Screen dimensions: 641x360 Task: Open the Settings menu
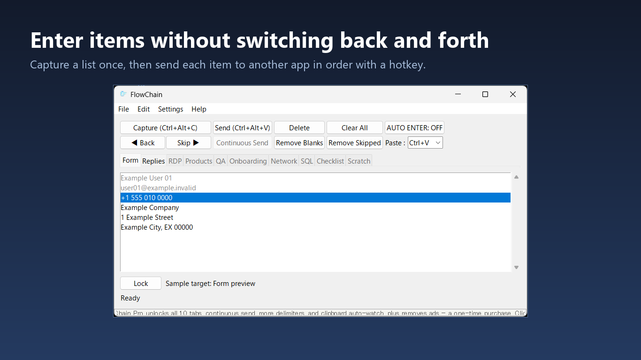point(170,109)
